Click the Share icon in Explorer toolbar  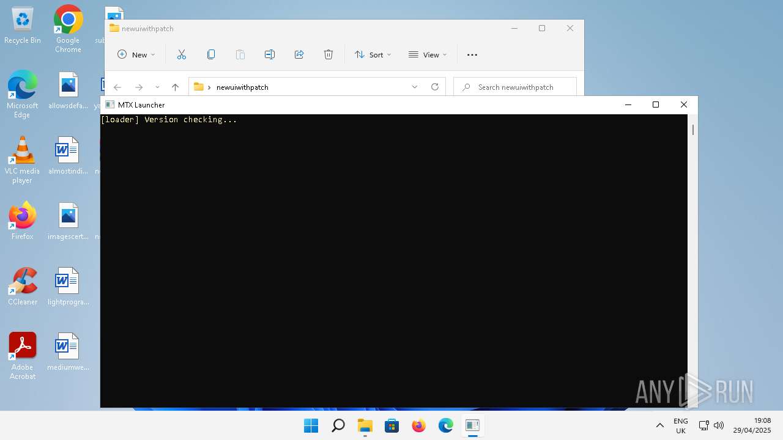(299, 54)
